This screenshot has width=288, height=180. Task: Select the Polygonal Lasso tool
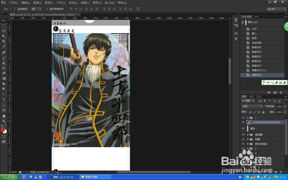click(4, 31)
